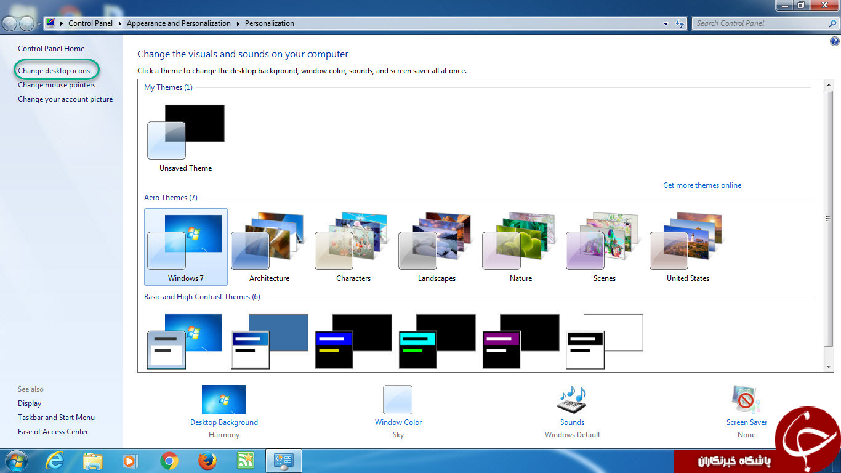This screenshot has height=473, width=841.
Task: Open the Window Color icon
Action: pos(398,400)
